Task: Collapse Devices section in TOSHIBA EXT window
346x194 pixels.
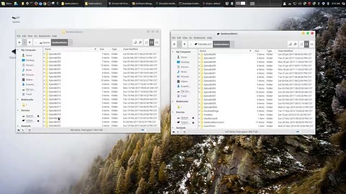Action: [173, 112]
